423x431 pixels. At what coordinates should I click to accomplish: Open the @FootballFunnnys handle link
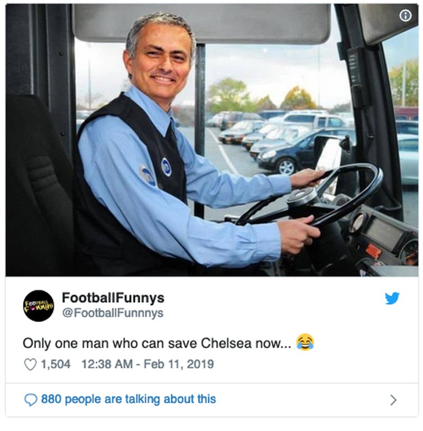click(113, 313)
